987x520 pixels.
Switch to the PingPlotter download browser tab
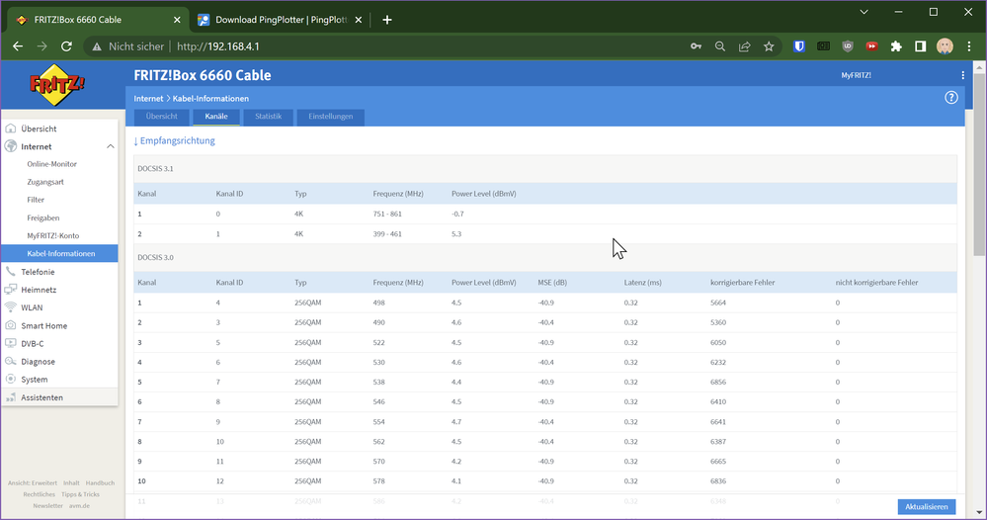click(278, 20)
